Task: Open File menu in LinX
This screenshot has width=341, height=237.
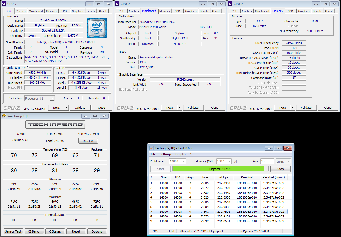Action: (x=153, y=154)
